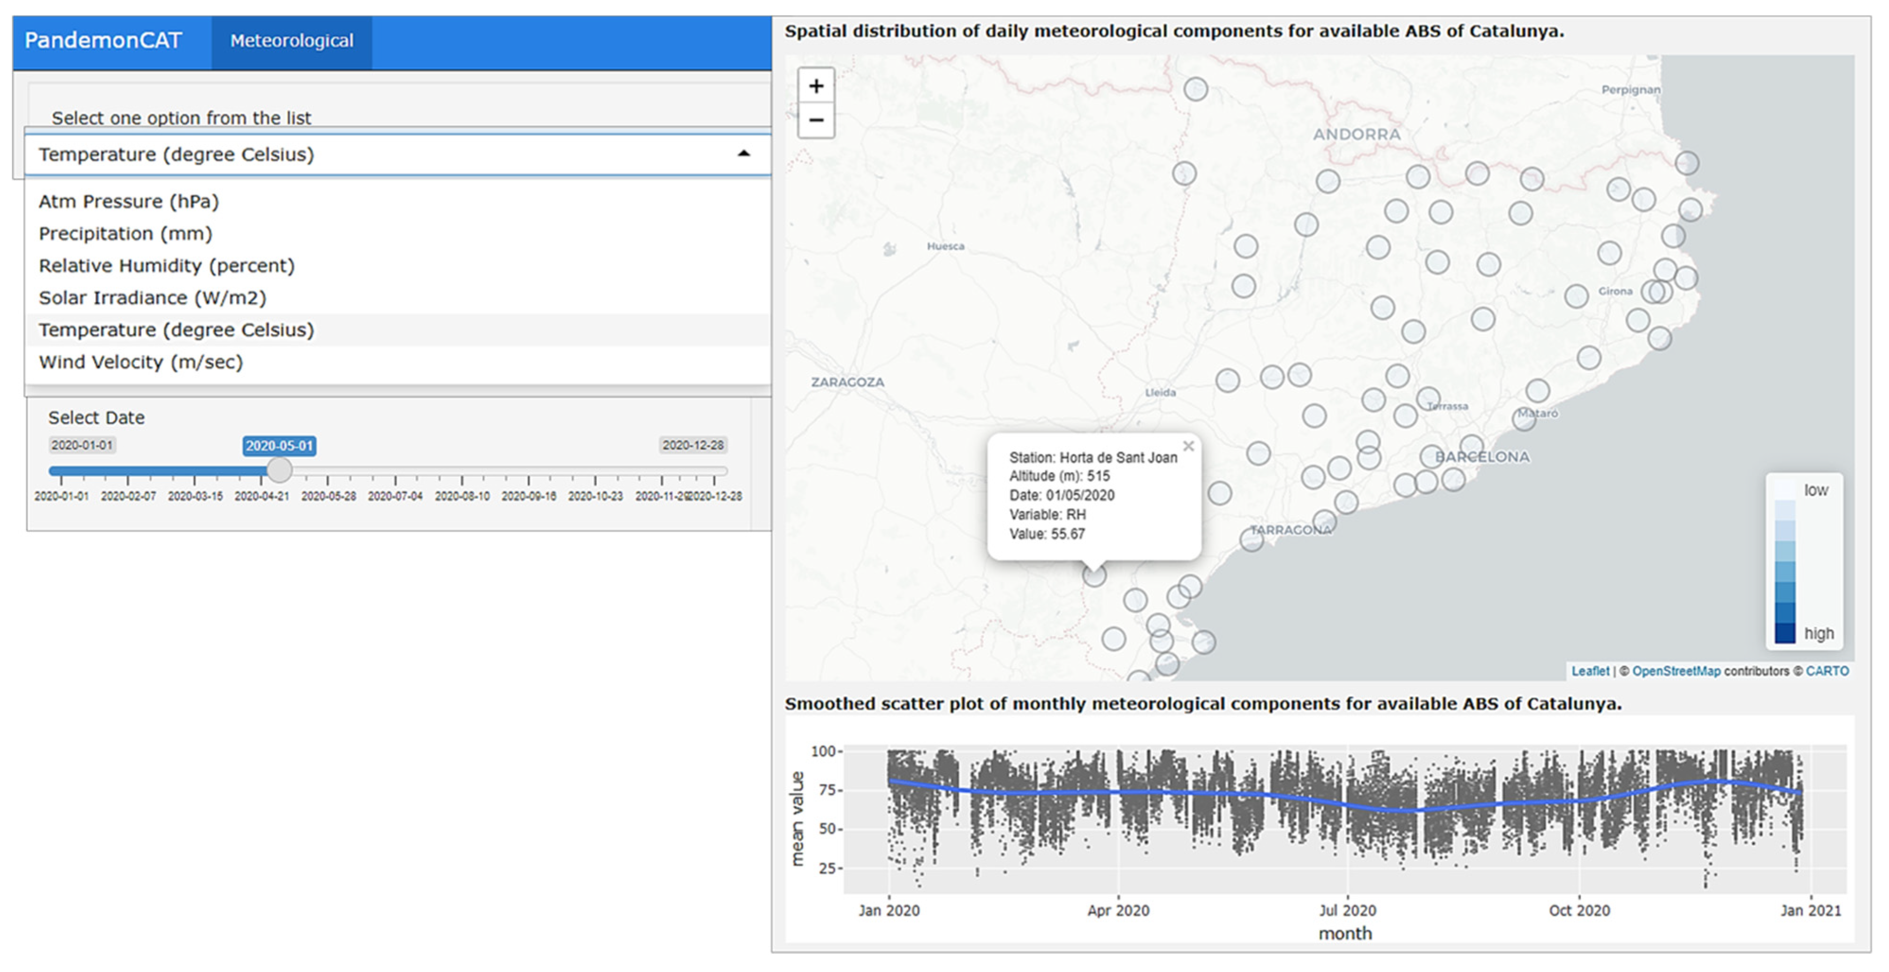Choose Precipitation (mm) from the list
The image size is (1889, 972).
[125, 234]
